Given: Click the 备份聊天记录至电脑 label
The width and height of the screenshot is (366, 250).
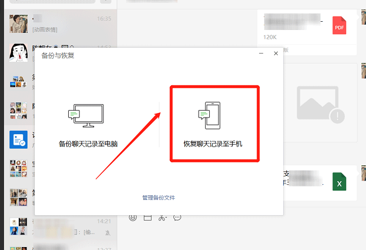Looking at the screenshot, I should click(88, 144).
